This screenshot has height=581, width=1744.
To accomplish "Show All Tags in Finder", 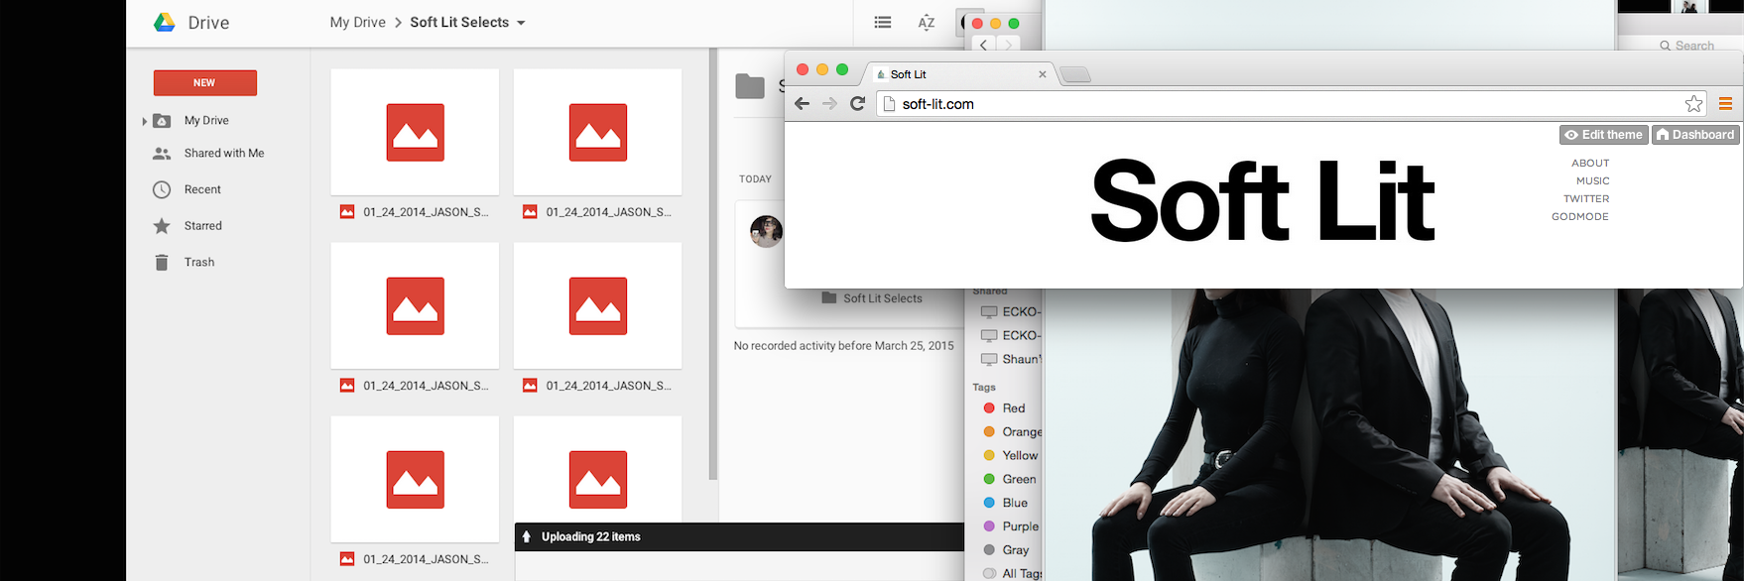I will click(x=1012, y=573).
